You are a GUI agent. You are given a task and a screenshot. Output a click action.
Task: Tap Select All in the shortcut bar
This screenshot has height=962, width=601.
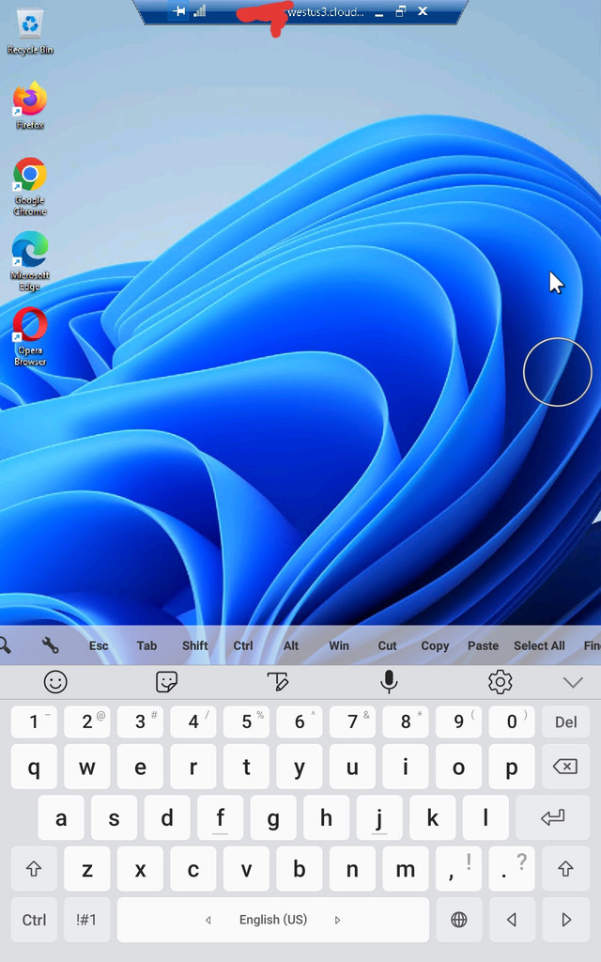click(539, 645)
